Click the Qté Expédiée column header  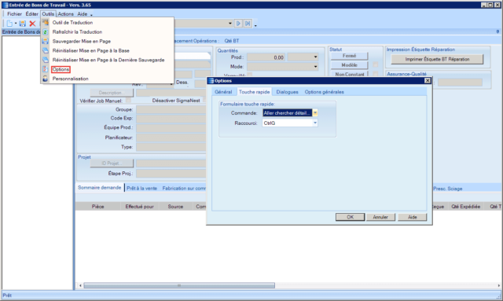tap(465, 207)
